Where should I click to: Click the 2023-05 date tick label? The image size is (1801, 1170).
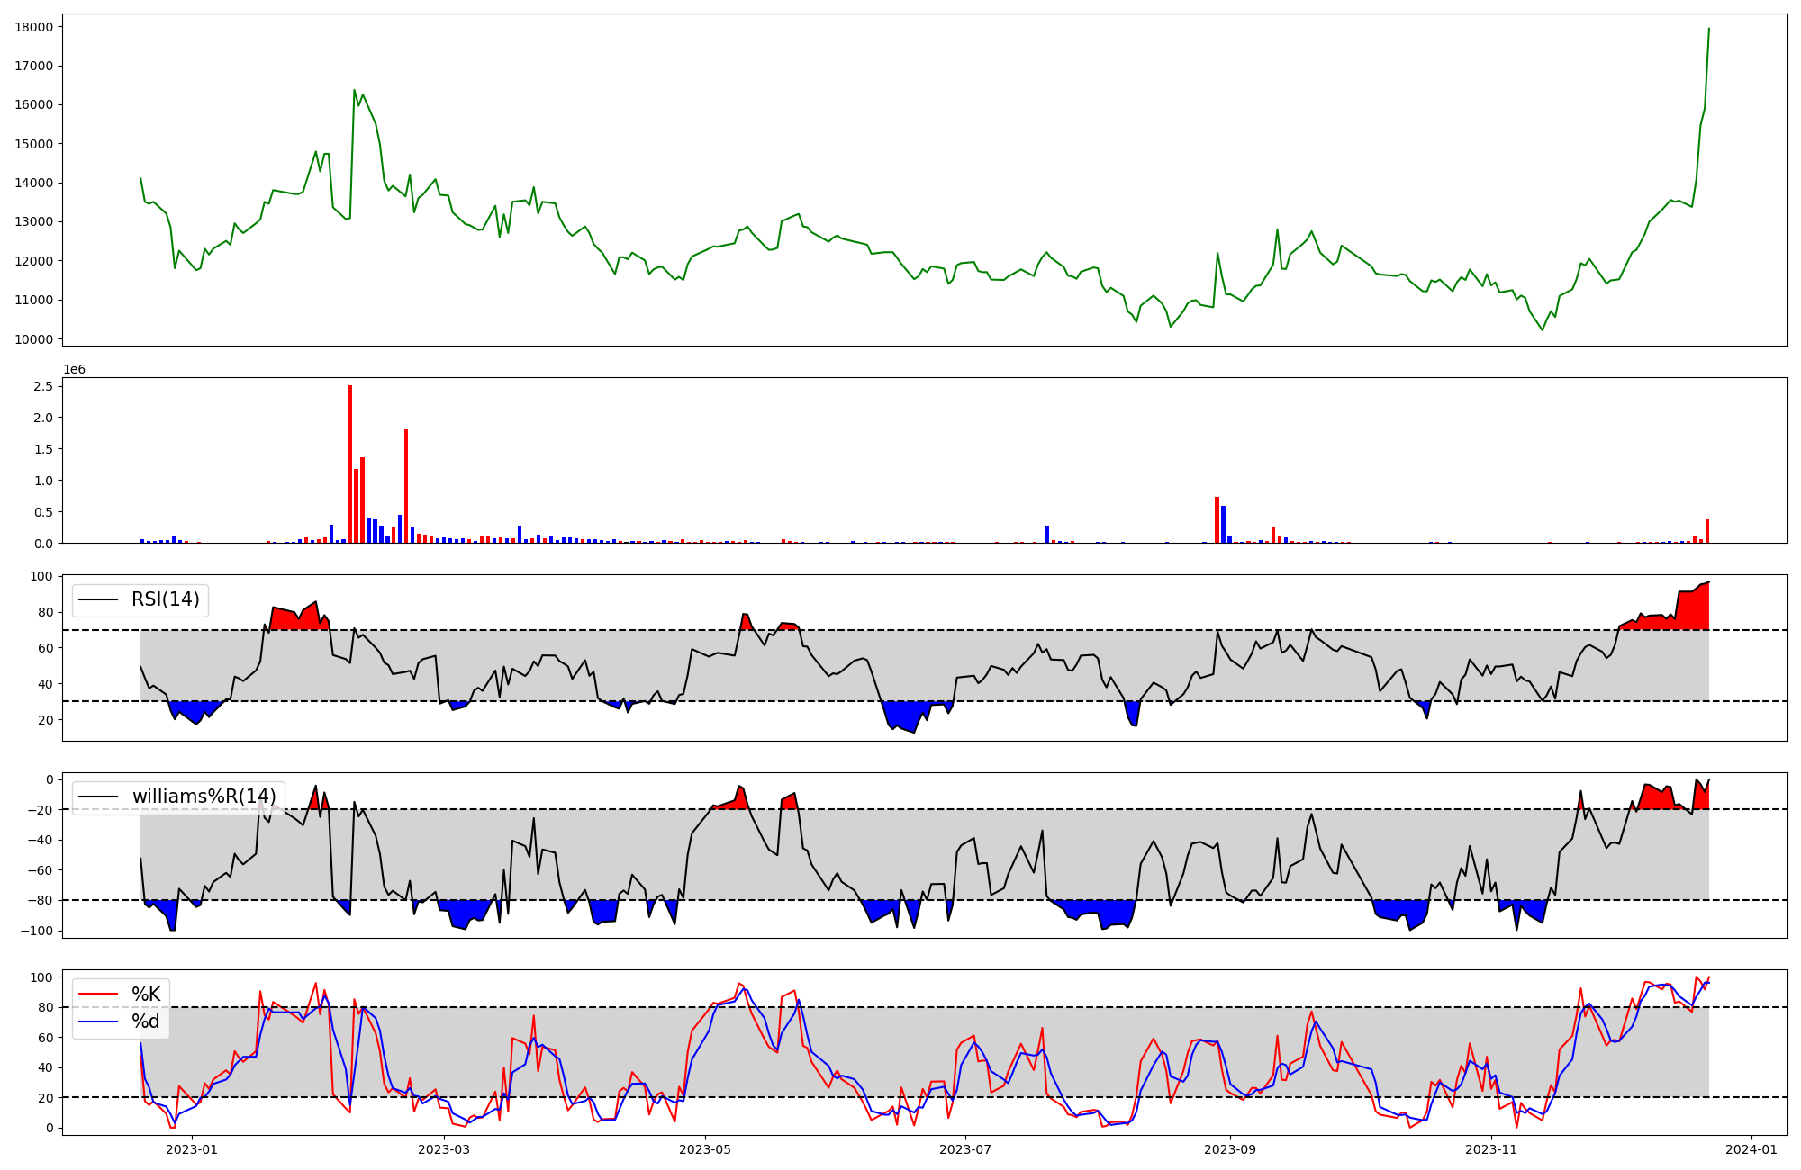coord(705,1149)
